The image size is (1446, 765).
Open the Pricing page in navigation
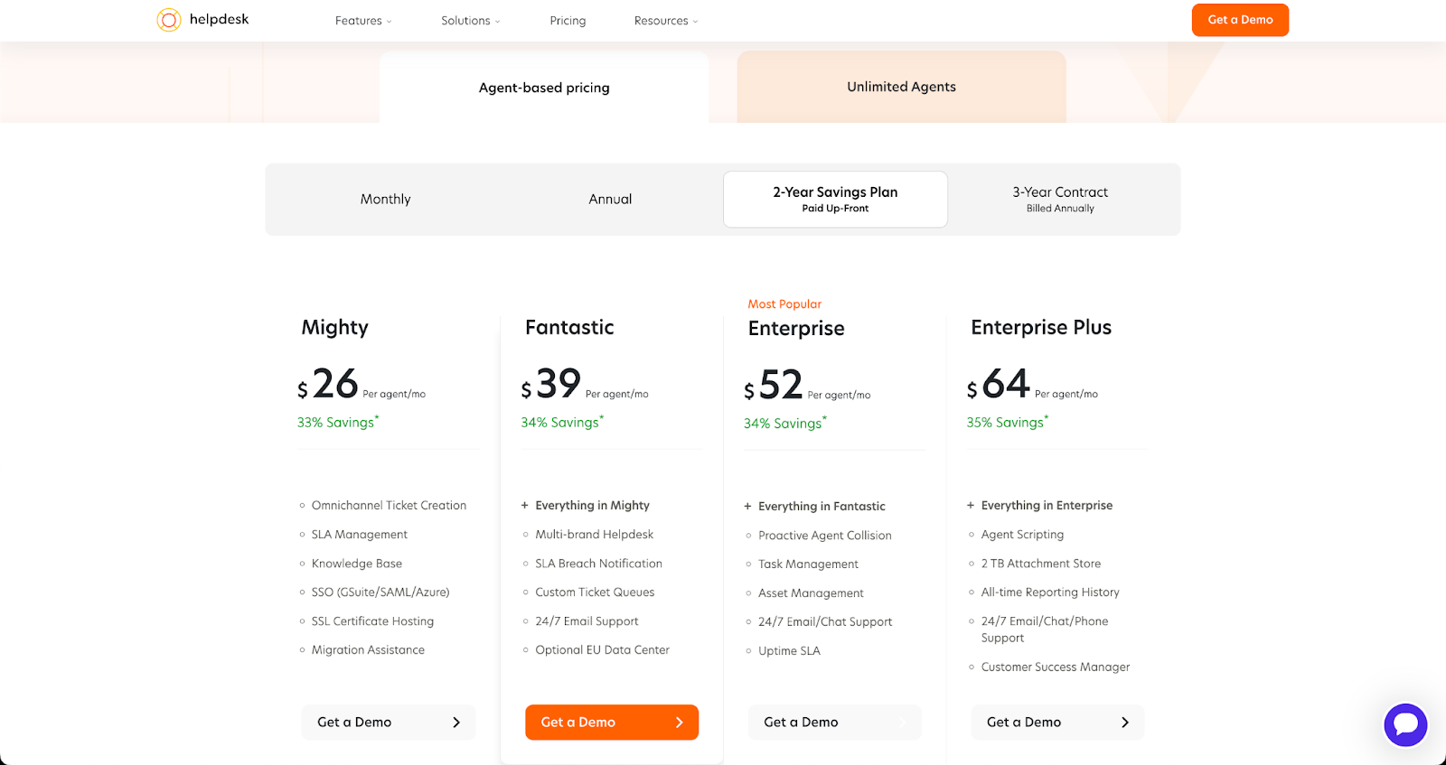568,21
